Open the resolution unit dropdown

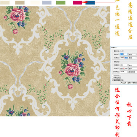click(133, 72)
